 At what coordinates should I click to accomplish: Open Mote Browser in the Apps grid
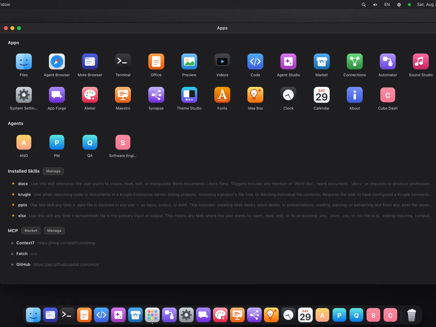pos(90,62)
